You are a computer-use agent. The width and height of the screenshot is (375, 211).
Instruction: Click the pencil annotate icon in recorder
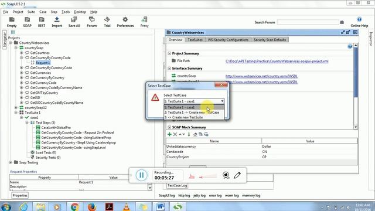coord(237,175)
